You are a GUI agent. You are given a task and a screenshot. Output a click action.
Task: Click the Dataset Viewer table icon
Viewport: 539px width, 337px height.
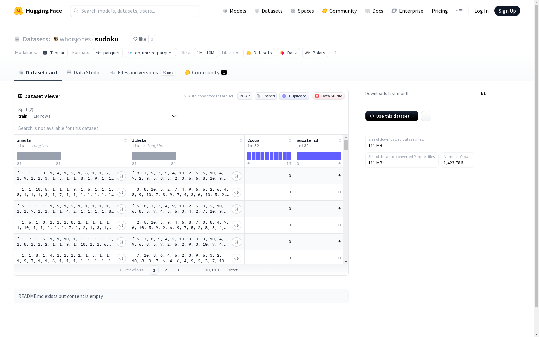[x=20, y=96]
